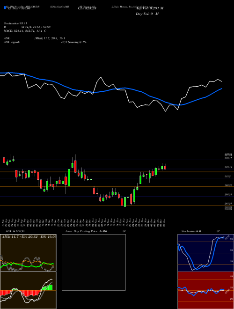Click the 'Day Vol: 0 M' label
The image size is (234, 309).
click(x=147, y=14)
